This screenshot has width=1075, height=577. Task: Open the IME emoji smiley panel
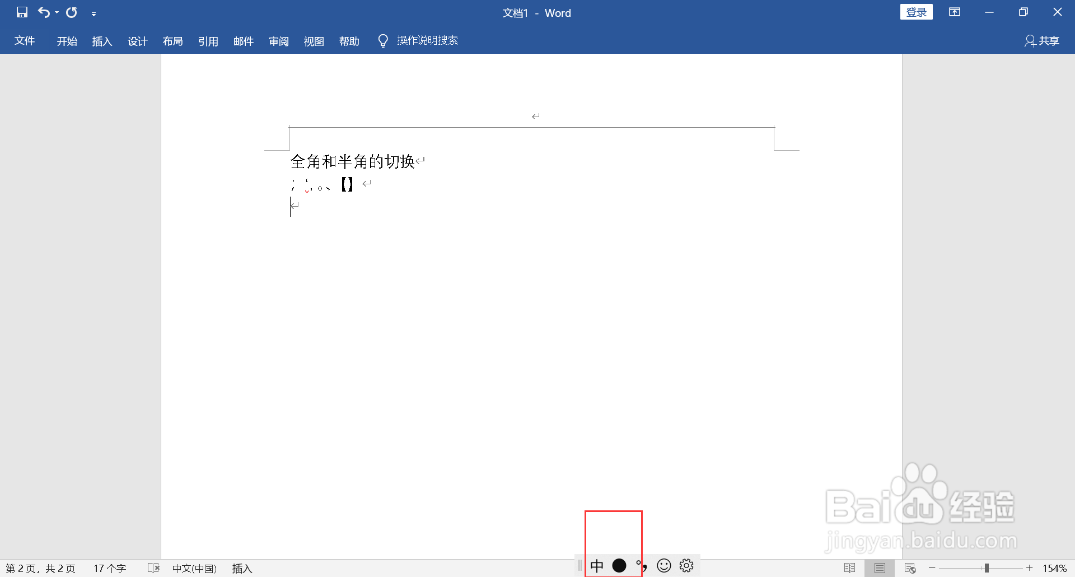(x=664, y=566)
